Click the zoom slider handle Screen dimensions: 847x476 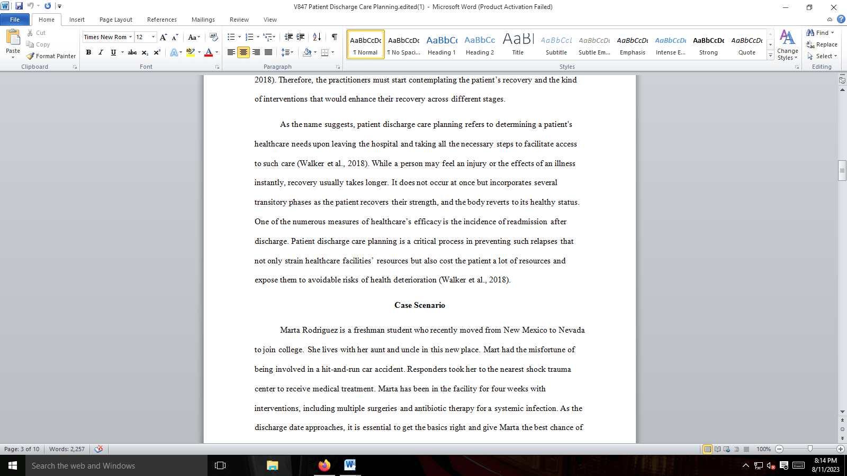pyautogui.click(x=810, y=449)
